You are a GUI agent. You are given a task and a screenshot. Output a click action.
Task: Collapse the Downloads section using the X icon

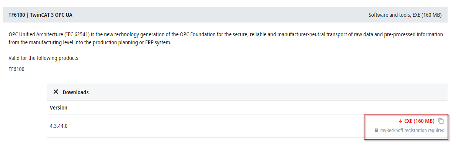pyautogui.click(x=56, y=92)
